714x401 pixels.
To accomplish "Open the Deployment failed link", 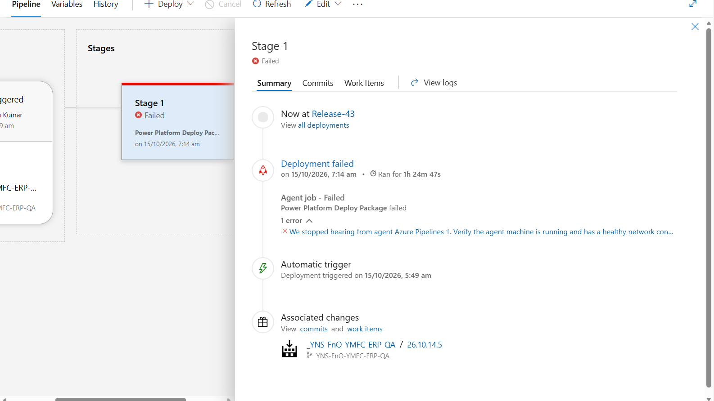I will tap(317, 164).
